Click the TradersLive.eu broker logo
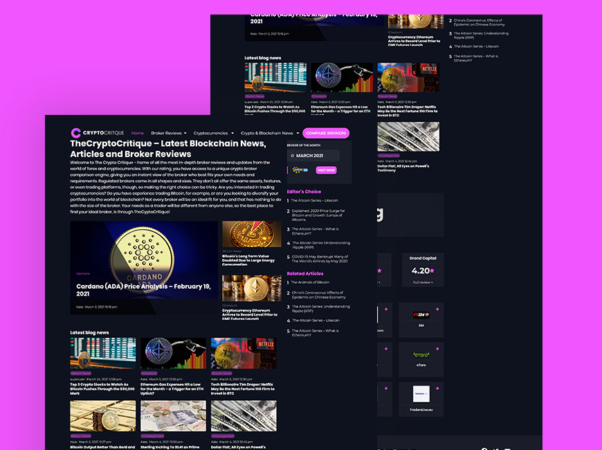Viewport: 602px width, 450px height. [421, 394]
